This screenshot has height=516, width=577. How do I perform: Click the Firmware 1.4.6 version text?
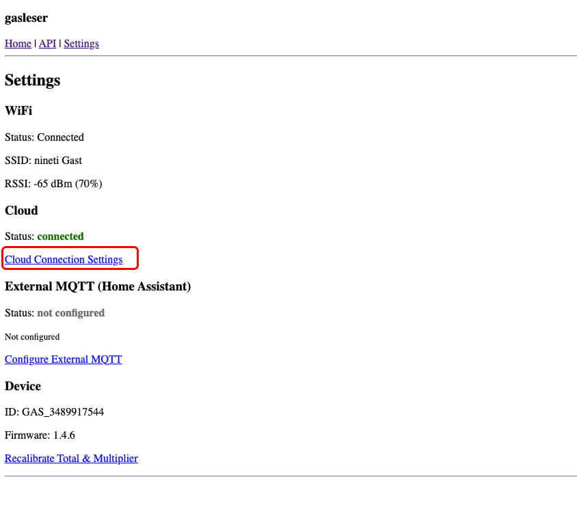pyautogui.click(x=40, y=435)
